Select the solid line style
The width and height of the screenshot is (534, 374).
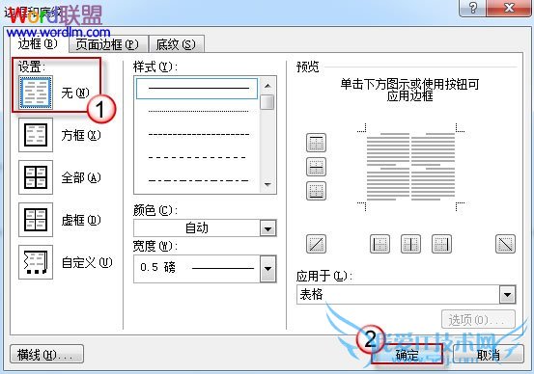(x=197, y=89)
